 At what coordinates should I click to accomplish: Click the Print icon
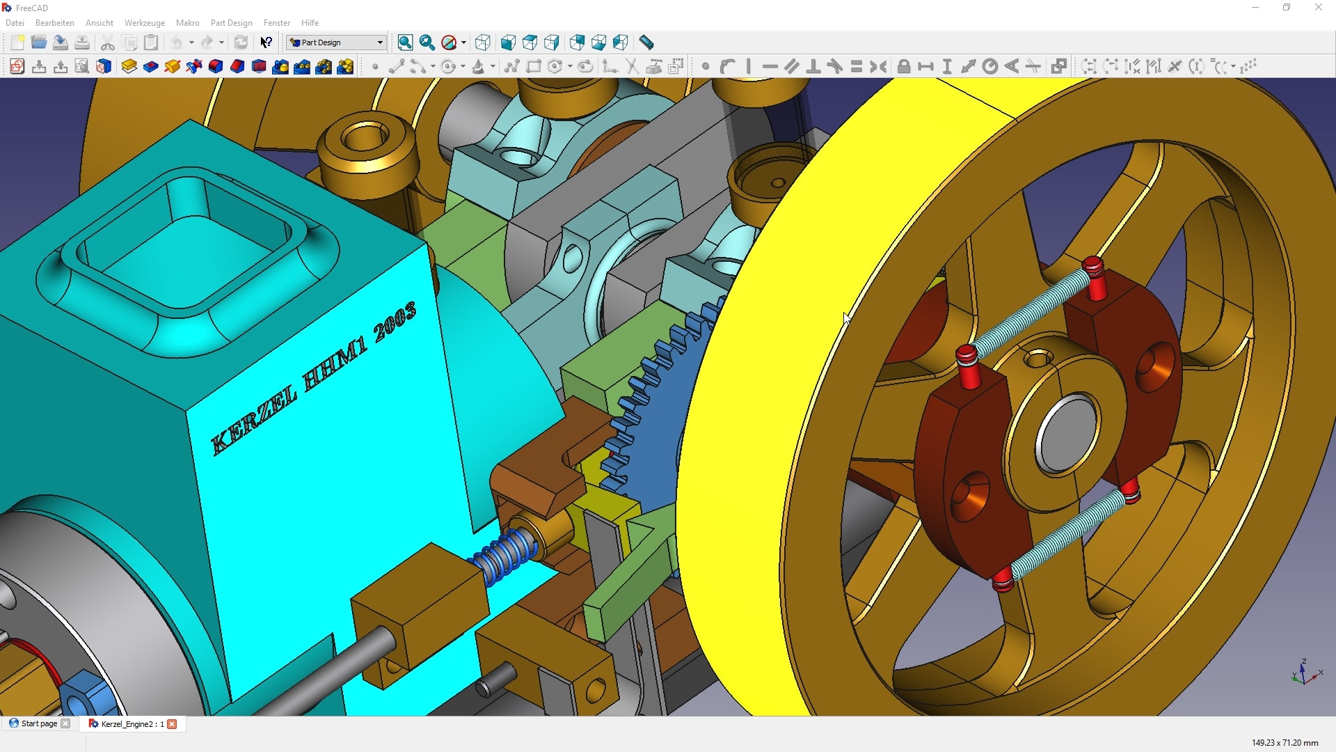coord(82,42)
